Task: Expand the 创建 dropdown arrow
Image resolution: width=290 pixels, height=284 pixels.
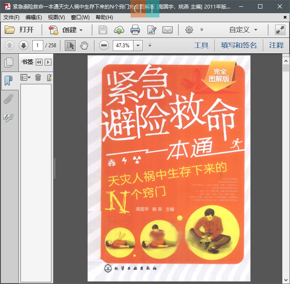Action: click(81, 30)
